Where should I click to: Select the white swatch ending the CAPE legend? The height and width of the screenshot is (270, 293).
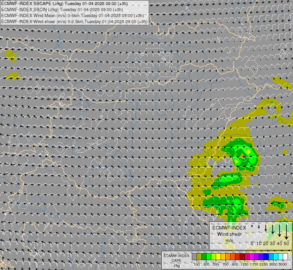tap(286, 256)
